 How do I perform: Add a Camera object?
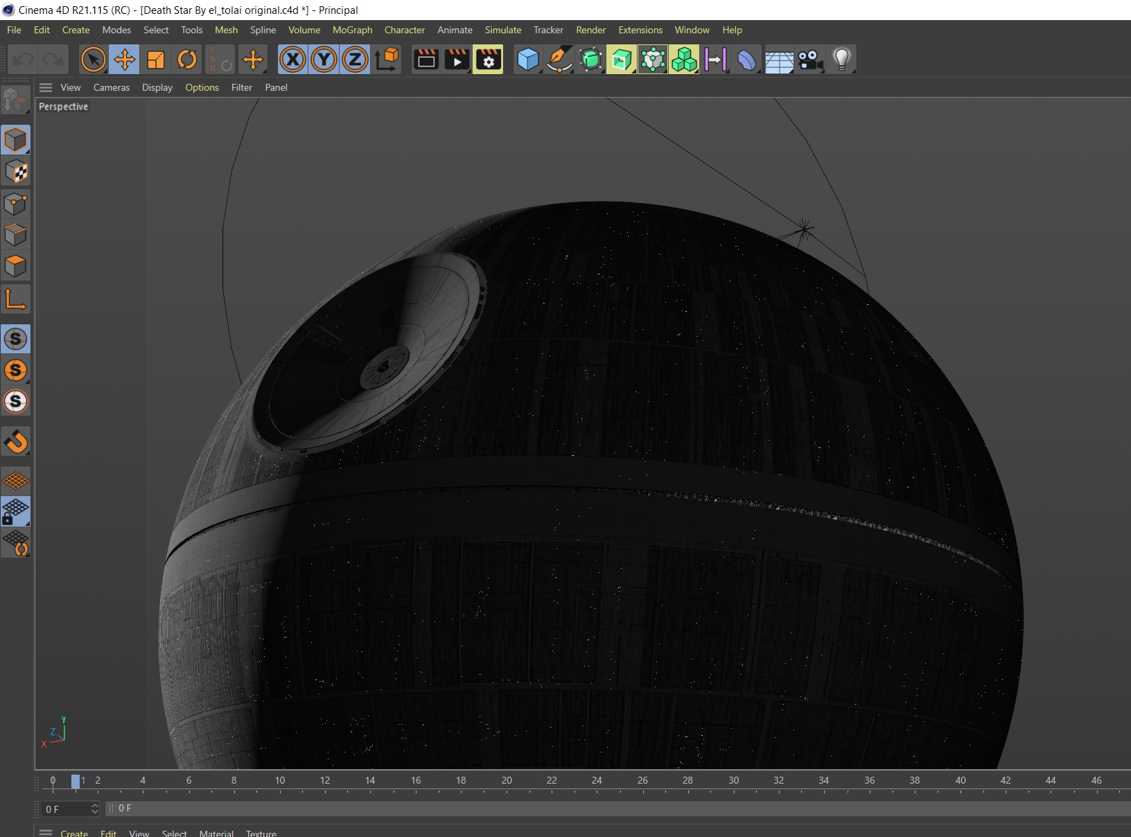[810, 60]
